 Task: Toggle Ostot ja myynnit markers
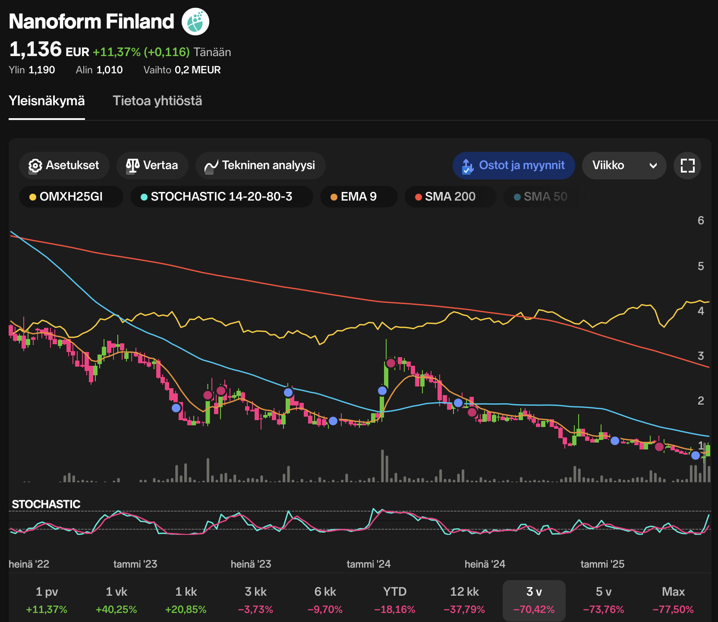coord(514,166)
